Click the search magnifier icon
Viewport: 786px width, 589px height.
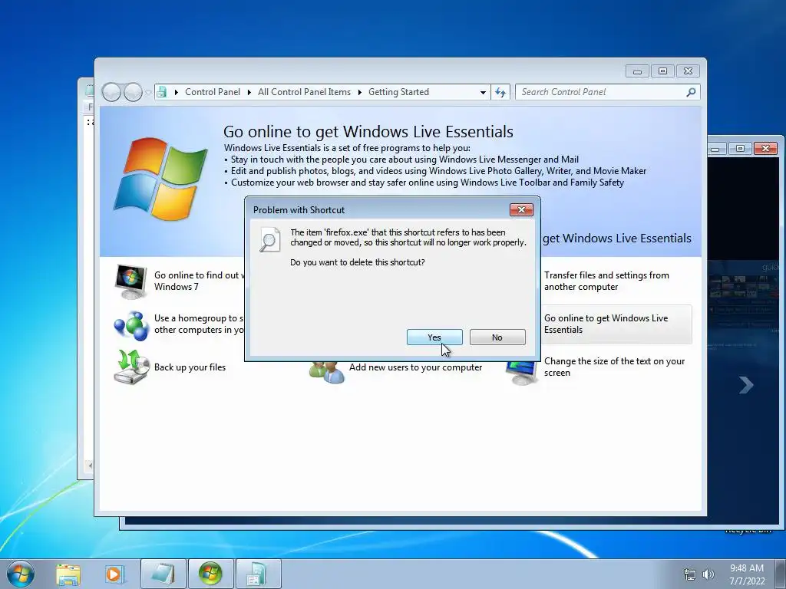692,92
